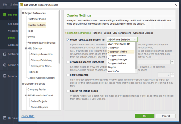Click the Domain Strength gauge icon

[5, 65]
